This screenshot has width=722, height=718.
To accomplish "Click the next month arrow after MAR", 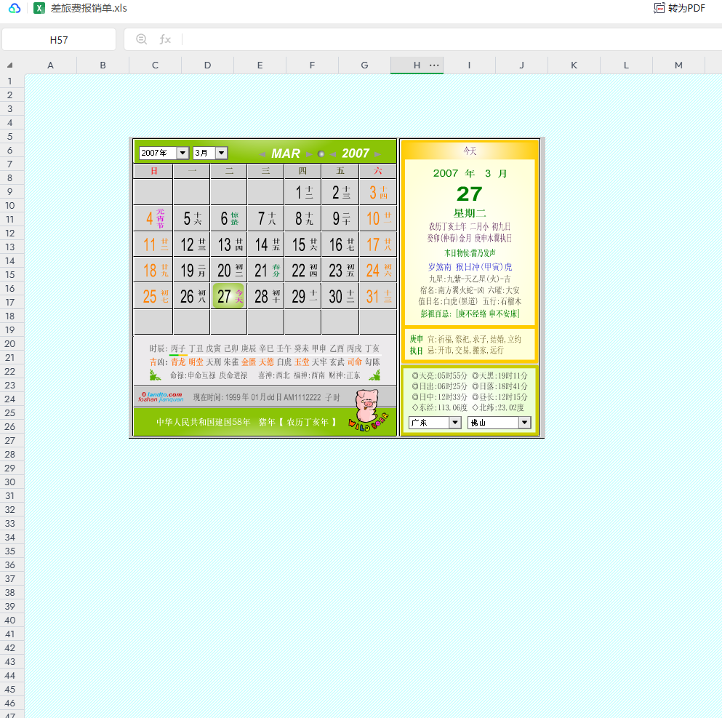I will (x=308, y=153).
